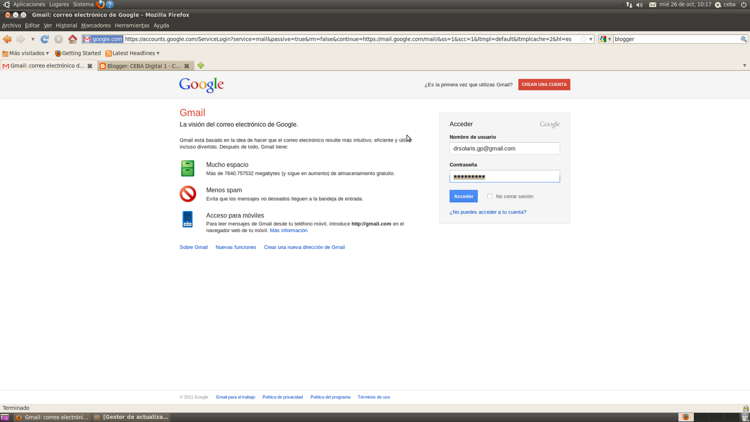Switch to Gestor de actualizaciones taskbar window

[131, 417]
